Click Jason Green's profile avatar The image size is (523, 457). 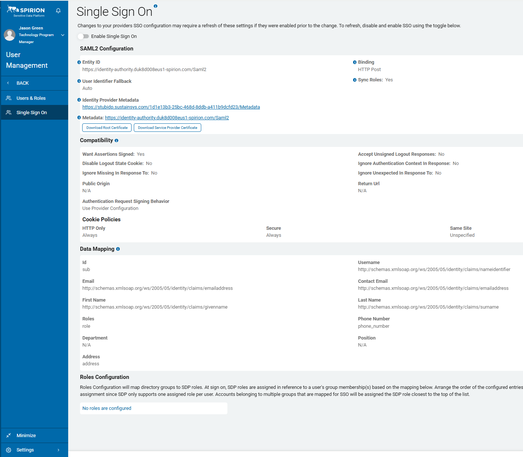click(x=10, y=35)
